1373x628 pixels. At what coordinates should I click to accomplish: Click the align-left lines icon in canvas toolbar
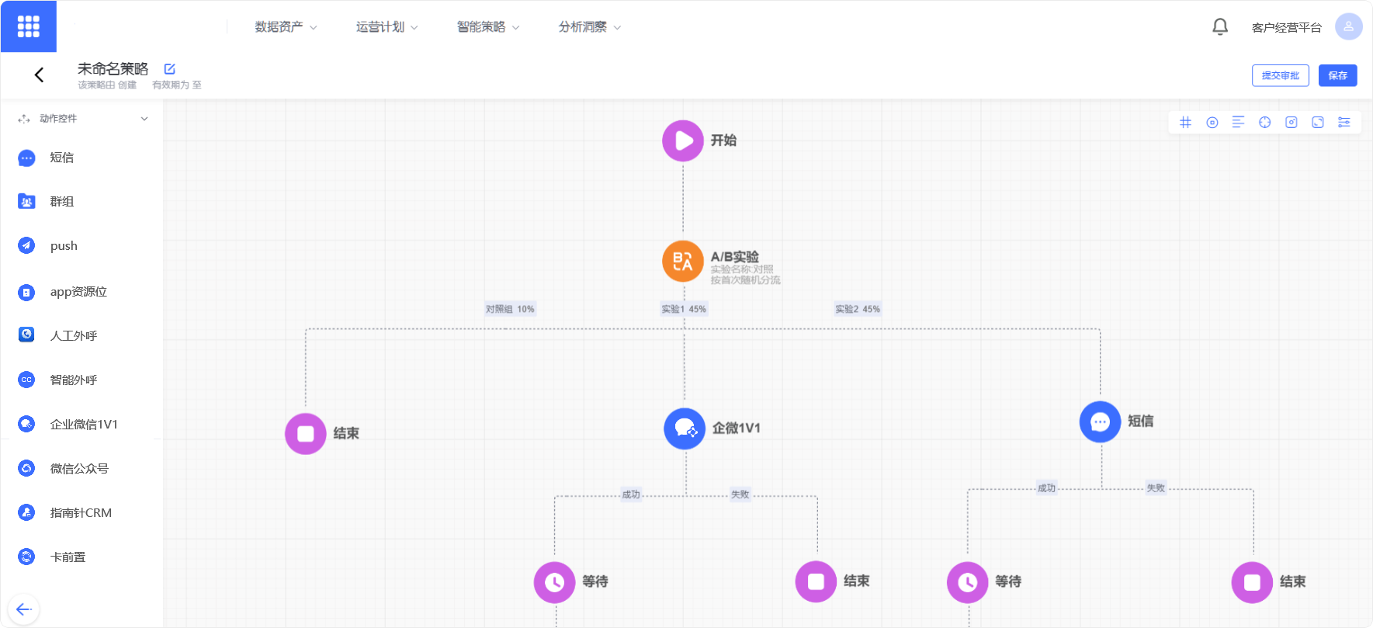click(x=1239, y=122)
